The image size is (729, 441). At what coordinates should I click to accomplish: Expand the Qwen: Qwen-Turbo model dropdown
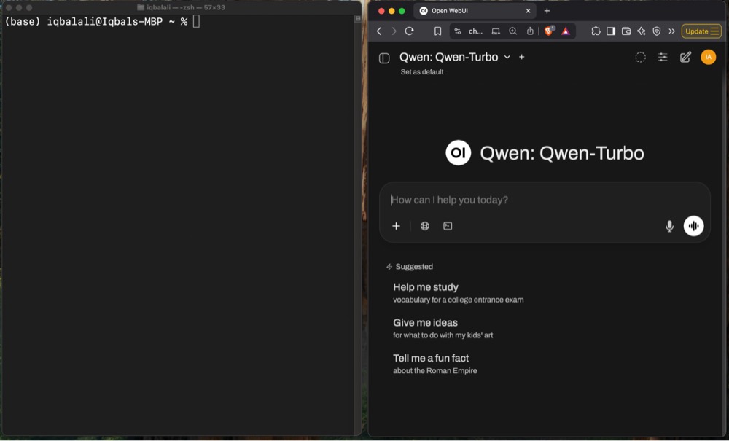pos(507,57)
